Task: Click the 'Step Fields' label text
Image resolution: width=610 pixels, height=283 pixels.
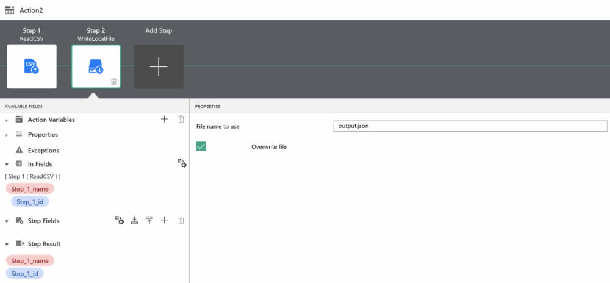Action: click(43, 221)
